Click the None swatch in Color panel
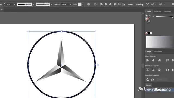 tap(147, 33)
